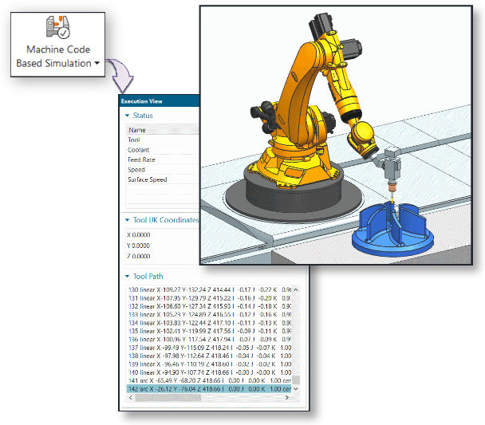Select the Feed Rate status row

tap(140, 159)
